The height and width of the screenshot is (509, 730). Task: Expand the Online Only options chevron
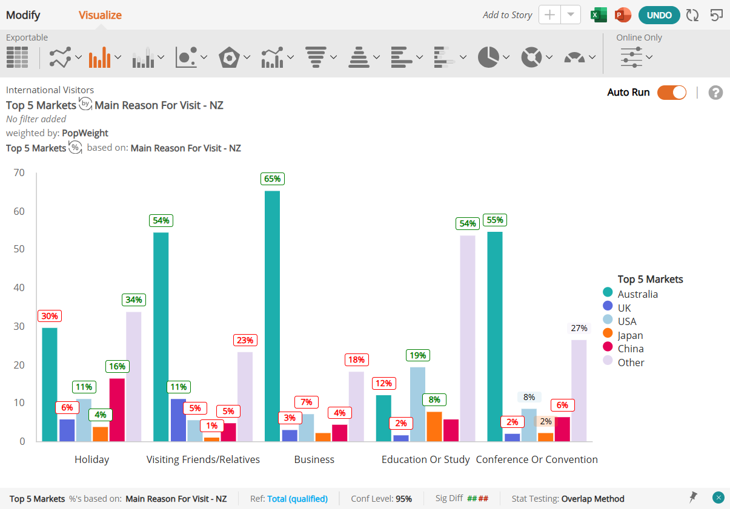(649, 57)
